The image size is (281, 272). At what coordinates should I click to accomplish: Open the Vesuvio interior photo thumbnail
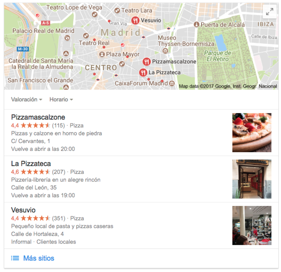pos(252,226)
